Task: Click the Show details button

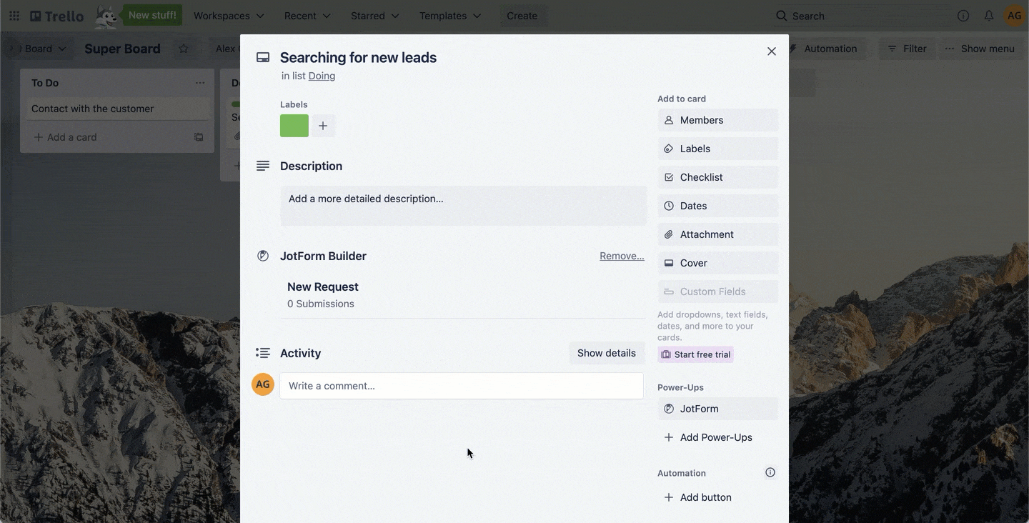Action: pyautogui.click(x=606, y=353)
